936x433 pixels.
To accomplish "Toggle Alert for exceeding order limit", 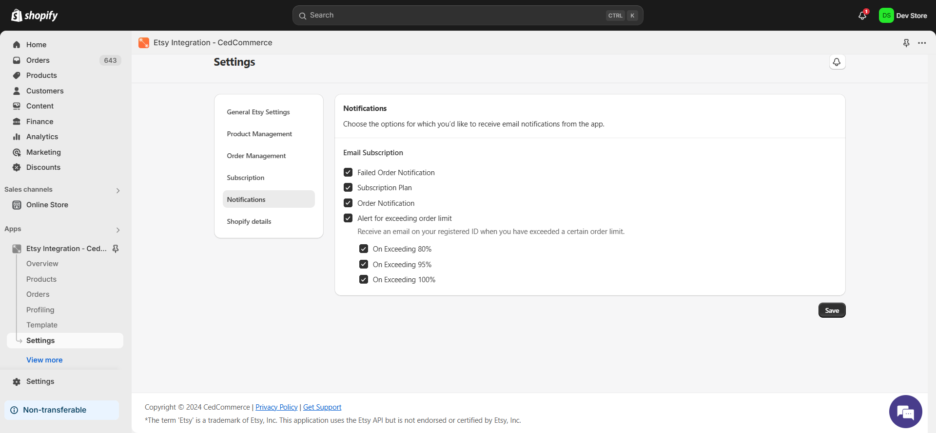I will click(348, 218).
